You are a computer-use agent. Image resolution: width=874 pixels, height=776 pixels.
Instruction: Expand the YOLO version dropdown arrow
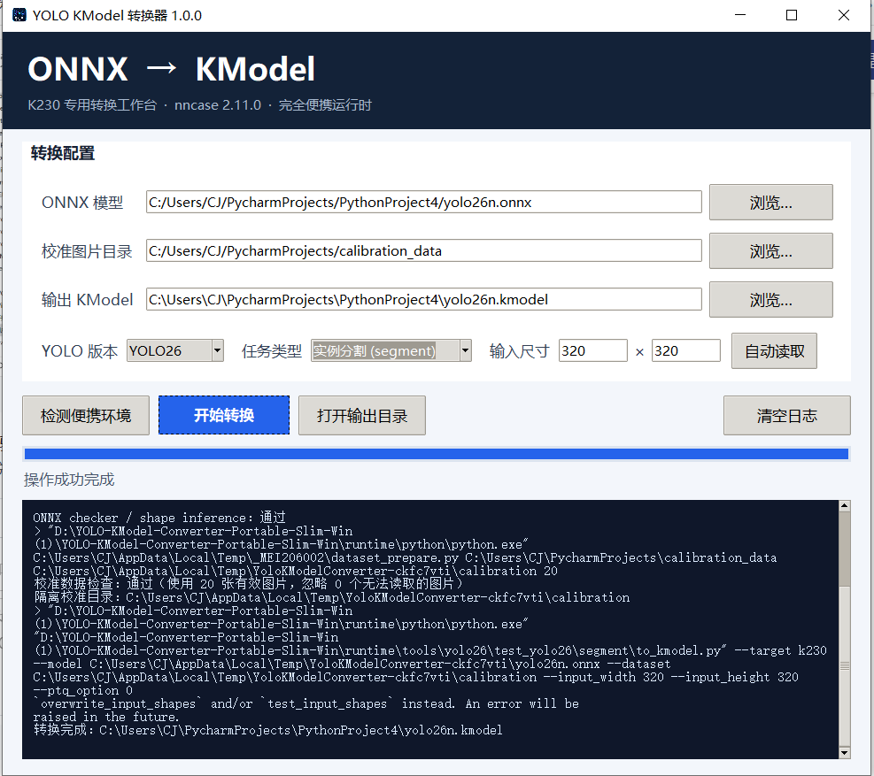coord(217,351)
